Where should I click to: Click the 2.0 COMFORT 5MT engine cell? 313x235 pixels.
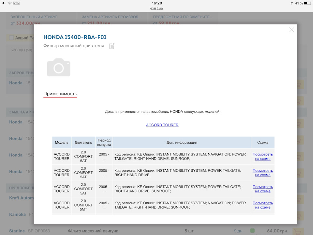[83, 205]
